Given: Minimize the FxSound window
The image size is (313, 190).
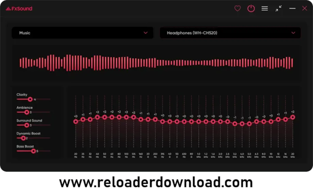Looking at the screenshot, I should [292, 8].
